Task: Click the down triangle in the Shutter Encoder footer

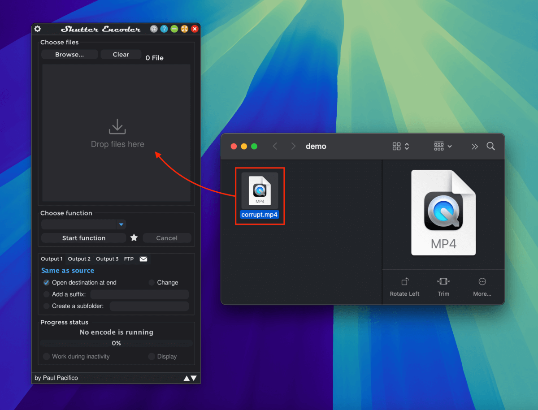Action: tap(194, 378)
